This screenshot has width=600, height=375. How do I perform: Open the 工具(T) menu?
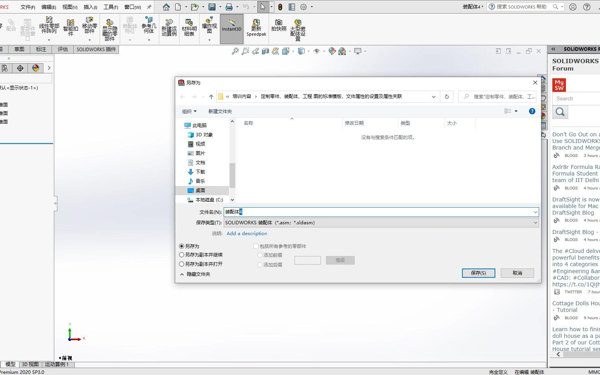pyautogui.click(x=111, y=7)
